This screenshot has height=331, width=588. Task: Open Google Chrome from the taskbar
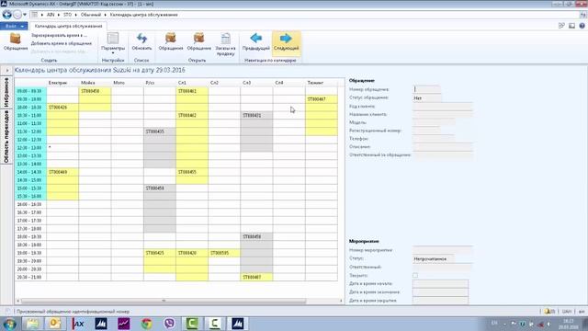pos(147,324)
